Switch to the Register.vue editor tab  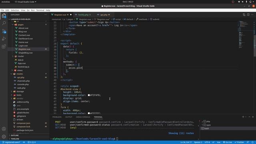pos(62,15)
